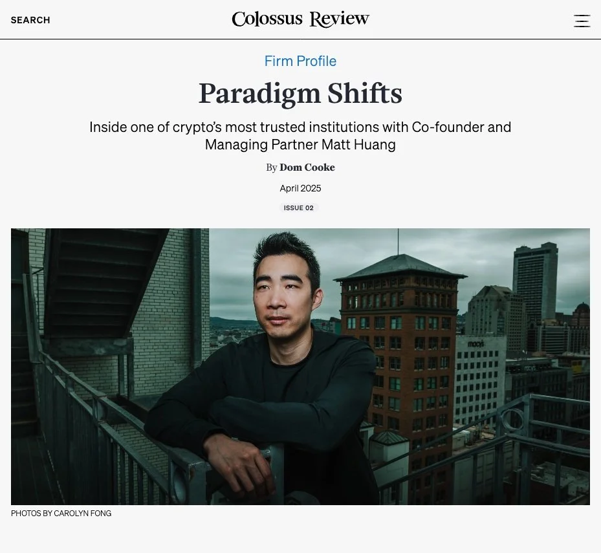Select the April 2025 publication date
Image resolution: width=601 pixels, height=553 pixels.
point(300,188)
